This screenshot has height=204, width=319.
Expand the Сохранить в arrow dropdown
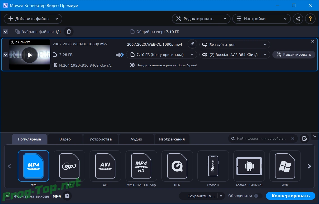221,196
